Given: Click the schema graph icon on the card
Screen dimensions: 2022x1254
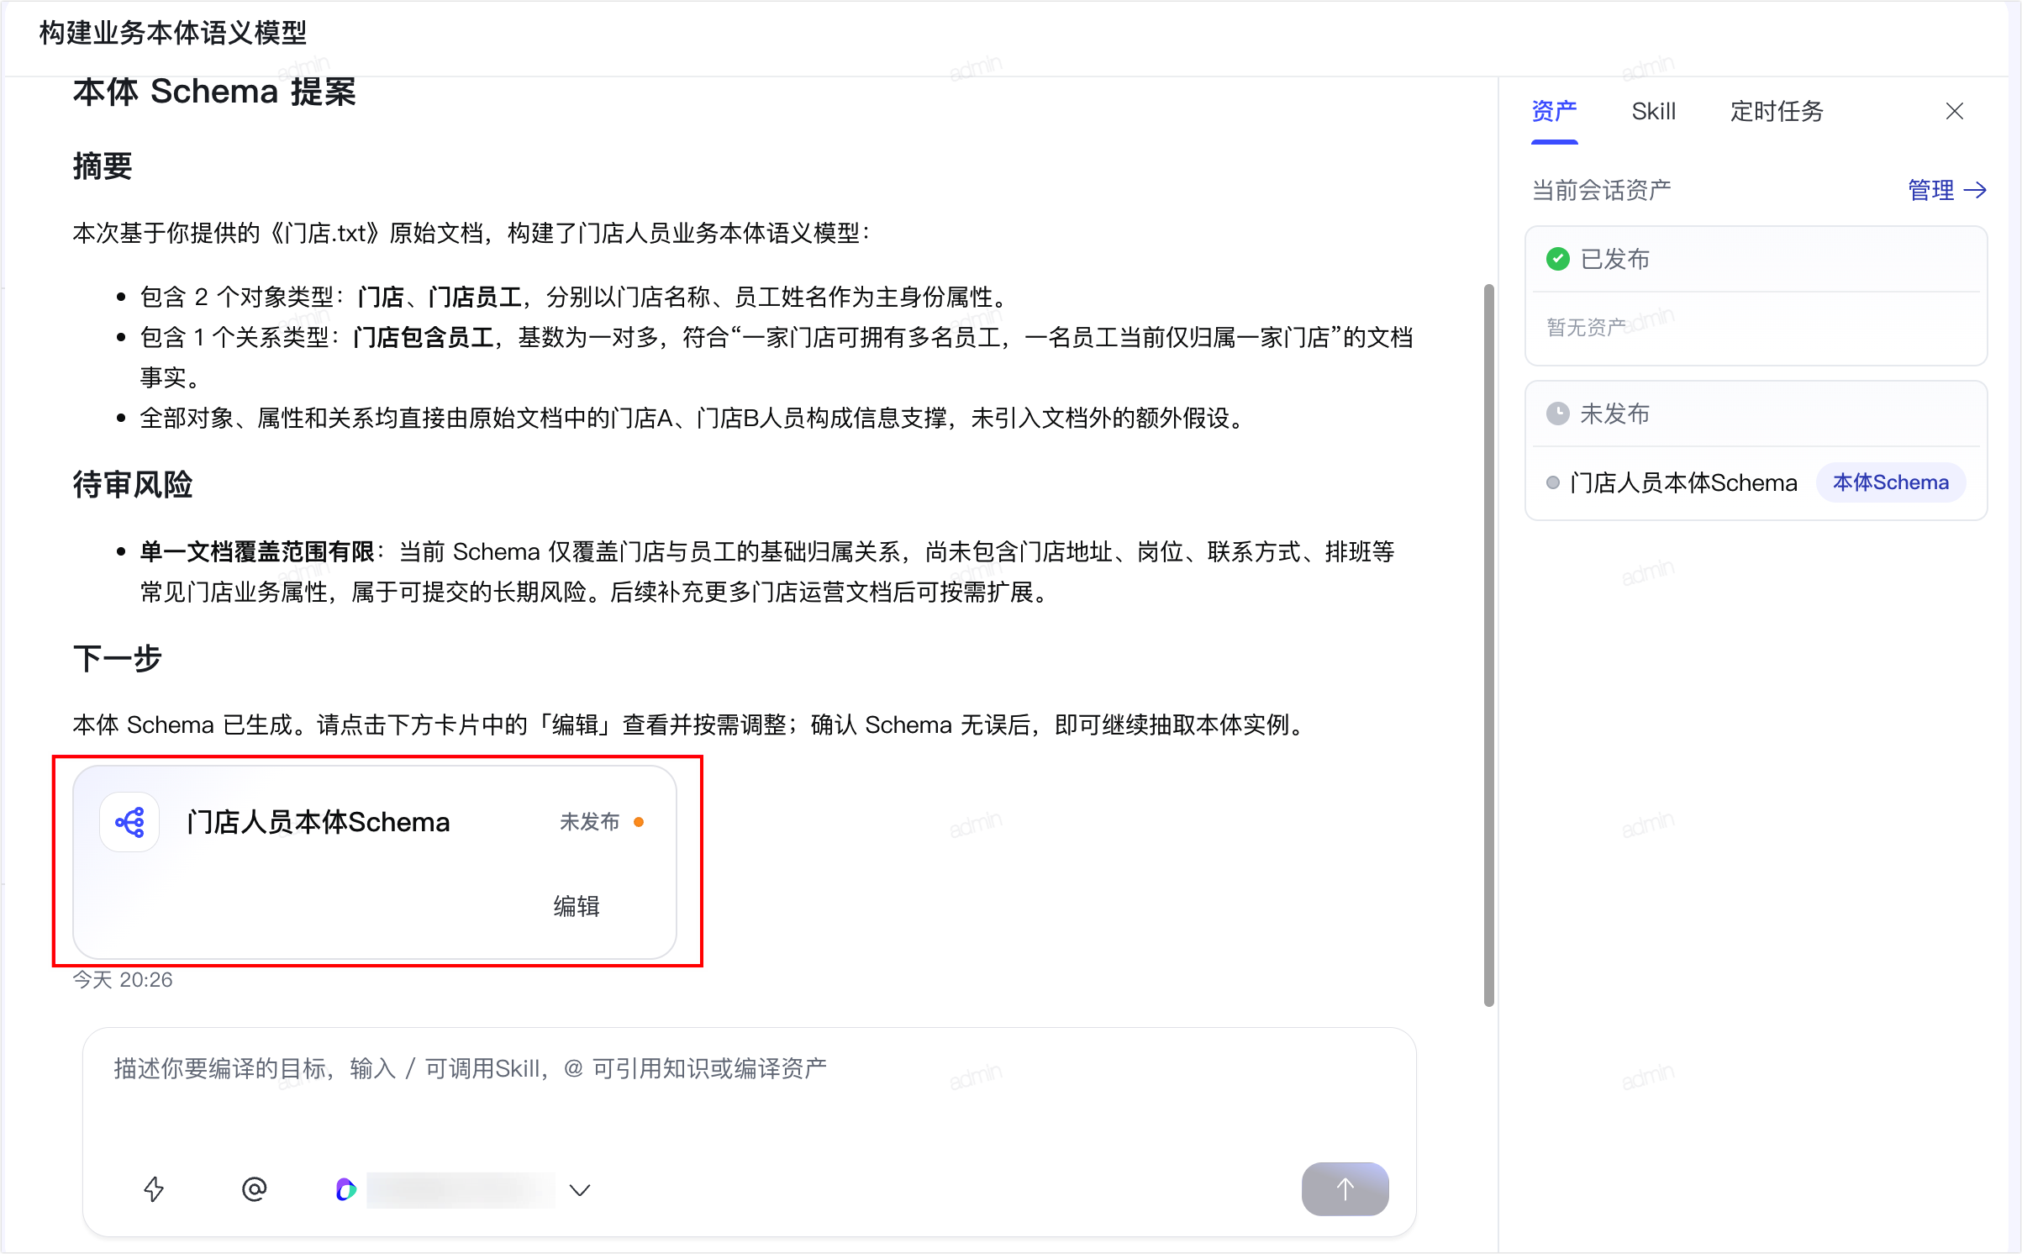Looking at the screenshot, I should [x=130, y=822].
